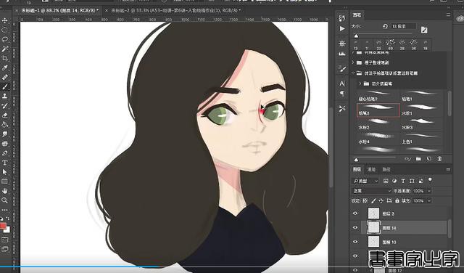Click the red foreground color swatch
Image resolution: width=464 pixels, height=273 pixels.
pyautogui.click(x=3, y=226)
